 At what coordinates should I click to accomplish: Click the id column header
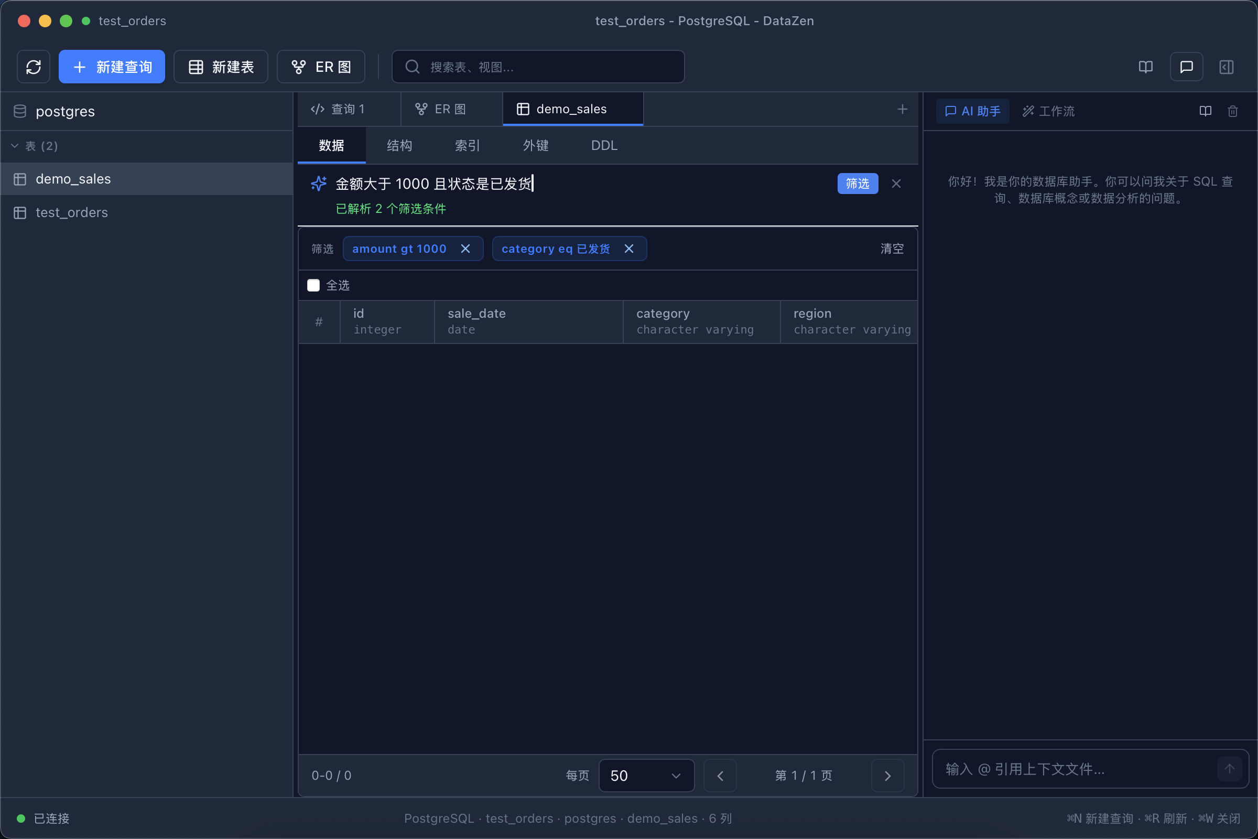387,321
